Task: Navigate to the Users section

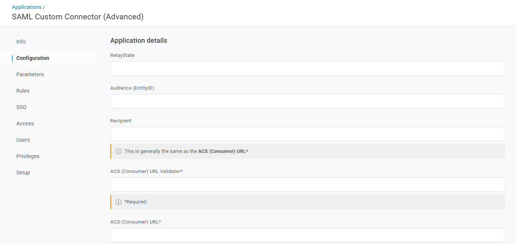Action: (23, 140)
